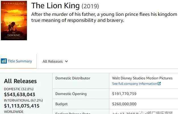Click the INTERNATIONAL (67.2%) label

click(x=23, y=100)
